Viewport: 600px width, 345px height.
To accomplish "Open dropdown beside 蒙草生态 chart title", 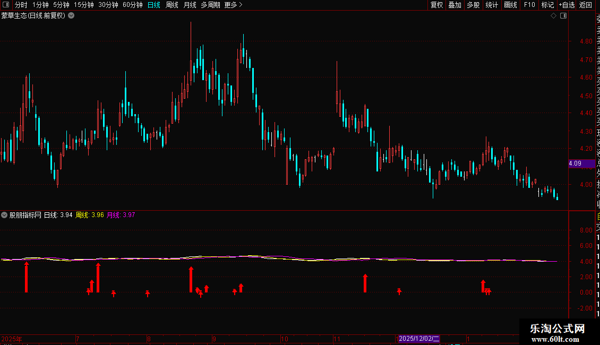I will [x=71, y=16].
